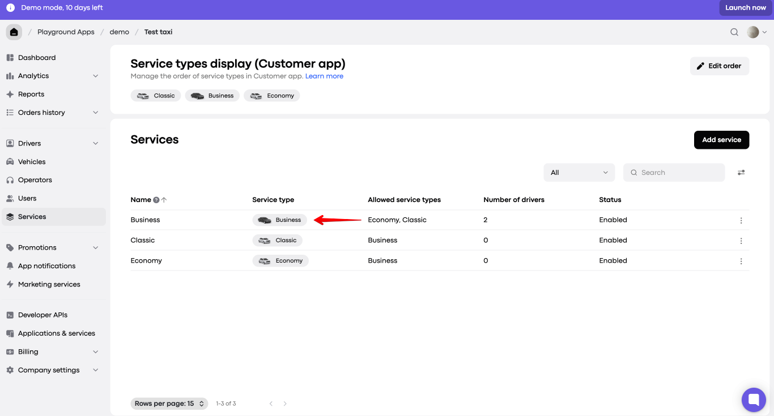Click the help icon next to Name column
Image resolution: width=774 pixels, height=416 pixels.
click(x=156, y=200)
